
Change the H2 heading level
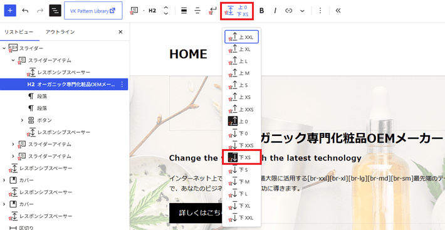152,11
